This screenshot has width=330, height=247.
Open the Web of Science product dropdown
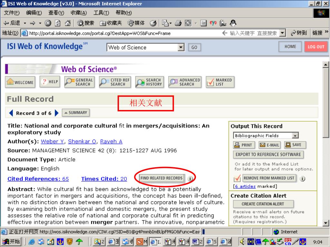146,47
